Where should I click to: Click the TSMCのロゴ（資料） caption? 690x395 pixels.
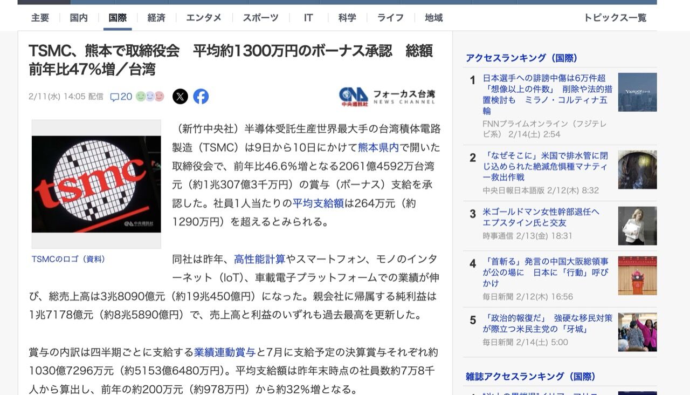pos(68,259)
